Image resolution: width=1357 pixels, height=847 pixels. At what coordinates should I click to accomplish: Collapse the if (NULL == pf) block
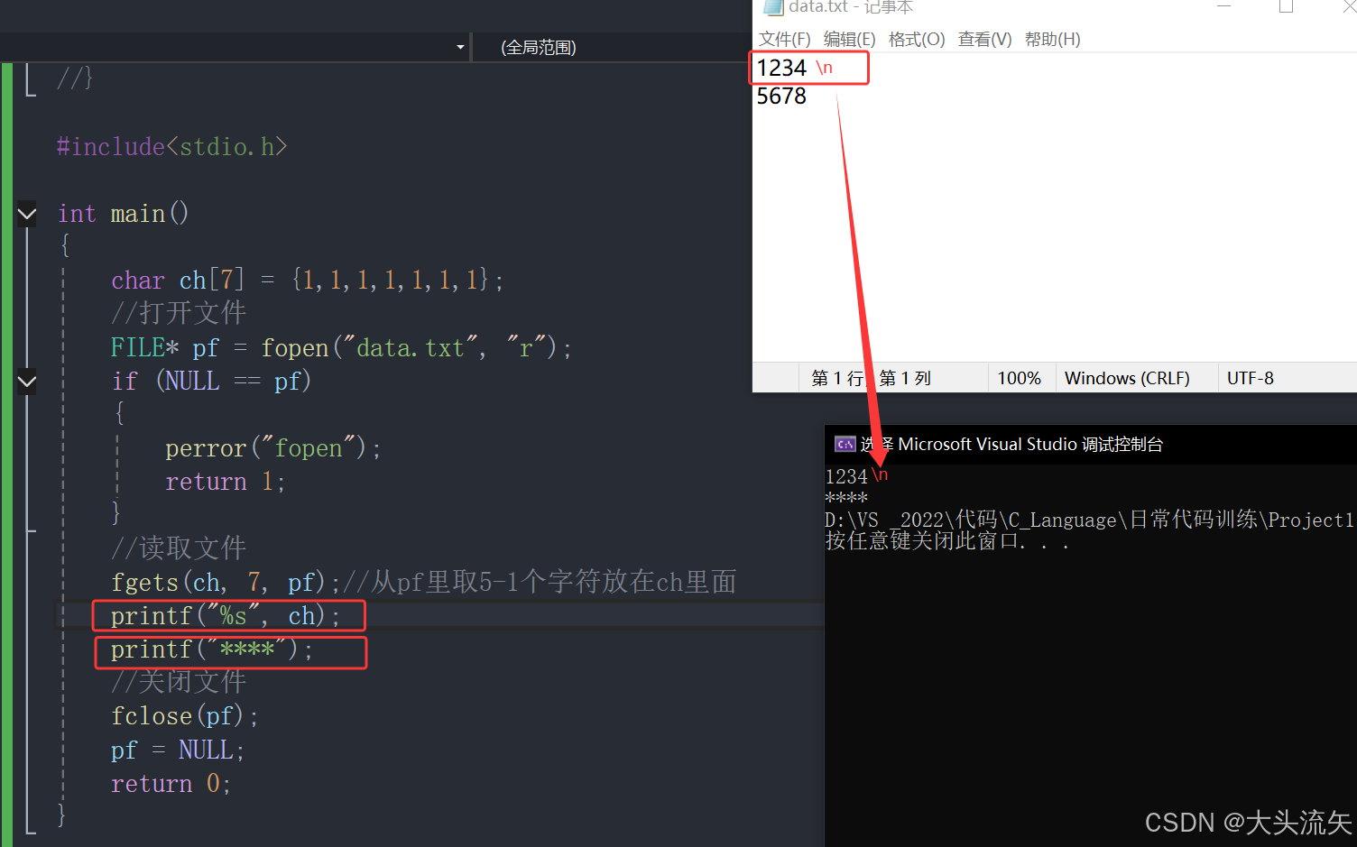point(27,381)
